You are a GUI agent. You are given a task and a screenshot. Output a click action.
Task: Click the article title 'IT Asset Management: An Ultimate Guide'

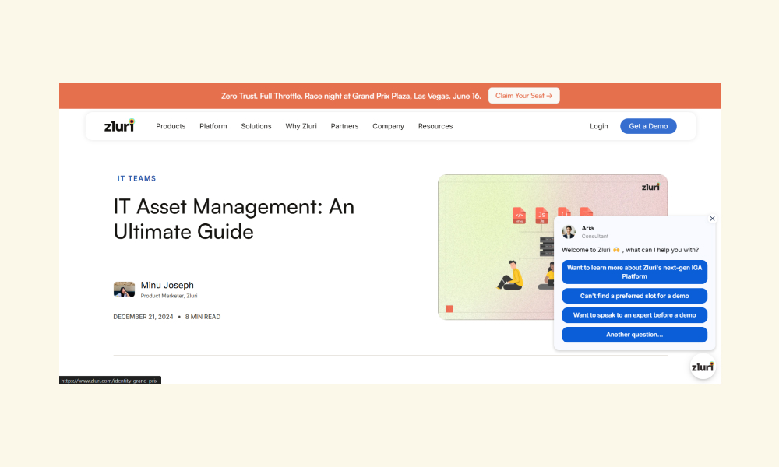(234, 219)
